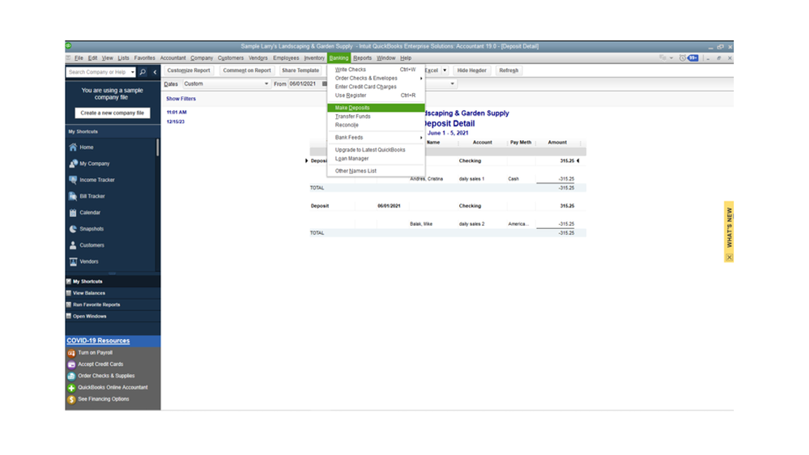Click the Amount column header
The image size is (809, 455).
pyautogui.click(x=557, y=142)
